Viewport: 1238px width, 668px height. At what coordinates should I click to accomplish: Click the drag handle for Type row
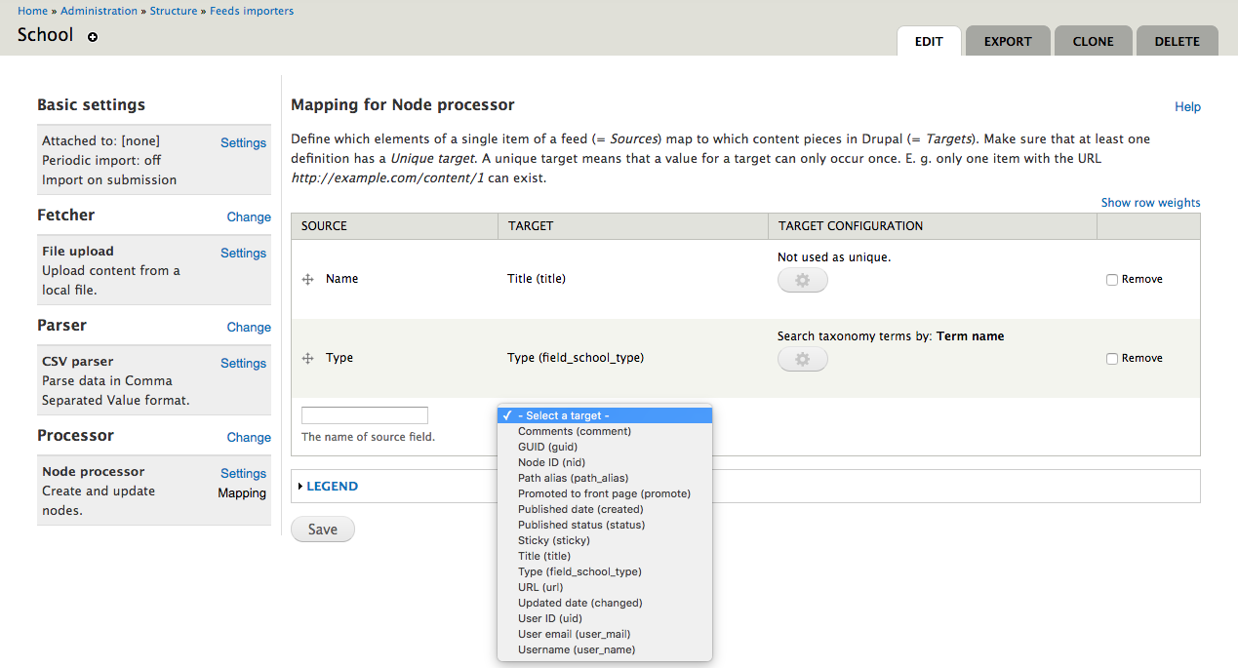(307, 358)
